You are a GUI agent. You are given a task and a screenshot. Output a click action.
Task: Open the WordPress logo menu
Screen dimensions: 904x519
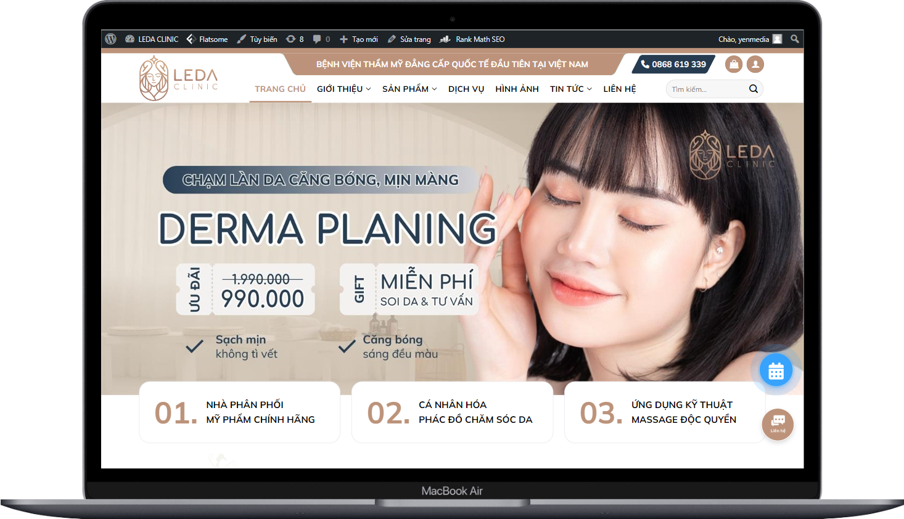pos(111,39)
